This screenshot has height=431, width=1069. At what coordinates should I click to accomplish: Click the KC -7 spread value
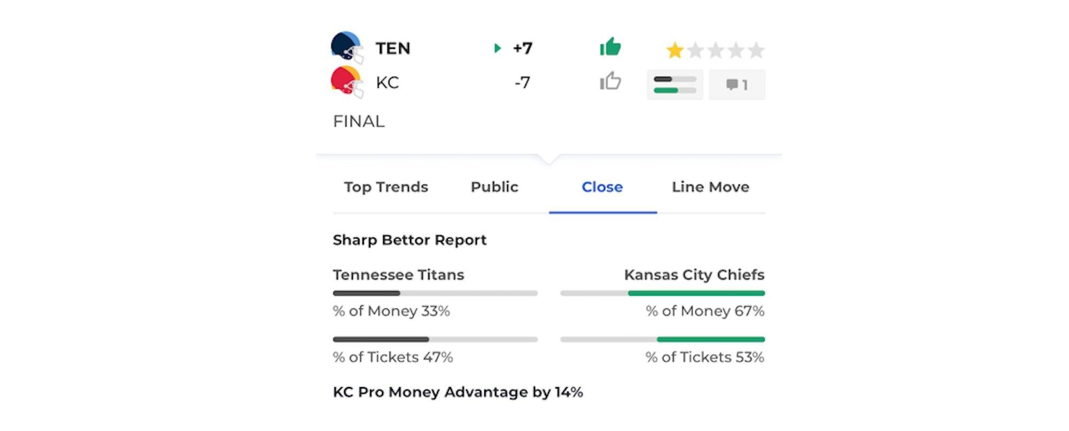pyautogui.click(x=523, y=82)
